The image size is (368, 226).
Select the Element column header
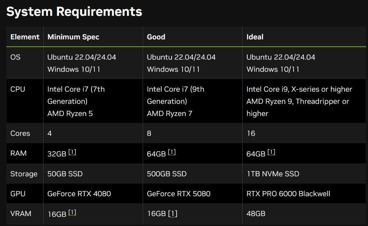(25, 37)
